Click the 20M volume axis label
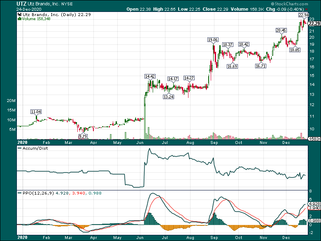The image size is (321, 241). (x=11, y=100)
